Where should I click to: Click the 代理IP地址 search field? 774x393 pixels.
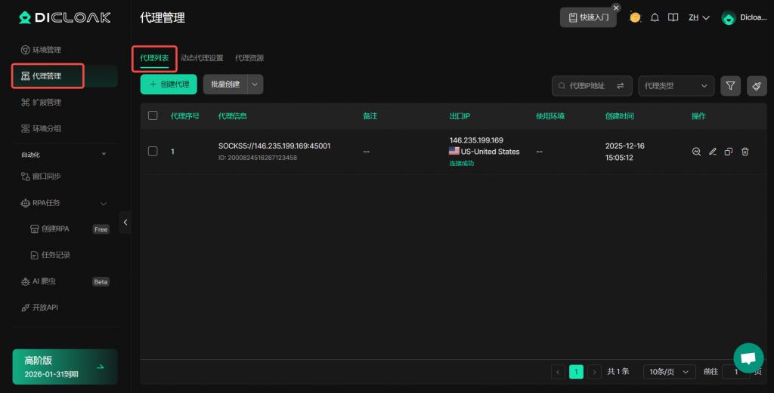point(587,86)
